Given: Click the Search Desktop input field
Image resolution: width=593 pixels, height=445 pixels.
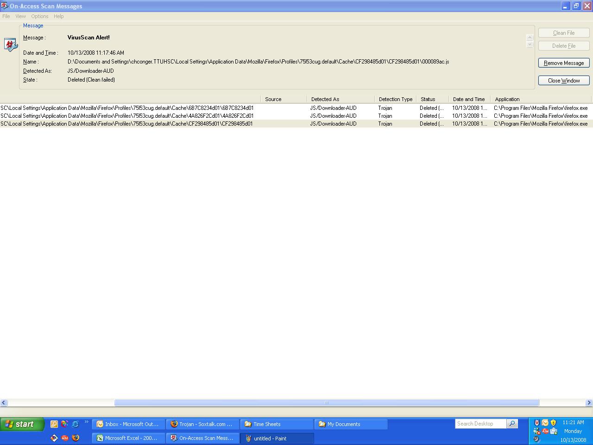Looking at the screenshot, I should (x=480, y=424).
